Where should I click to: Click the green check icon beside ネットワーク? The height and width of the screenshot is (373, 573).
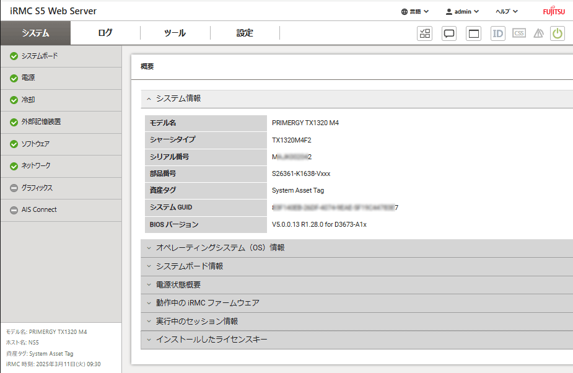tap(14, 167)
